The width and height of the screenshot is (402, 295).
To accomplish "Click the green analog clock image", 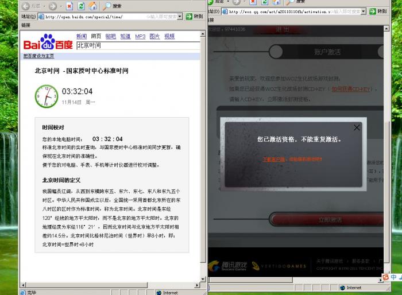I will 47,96.
